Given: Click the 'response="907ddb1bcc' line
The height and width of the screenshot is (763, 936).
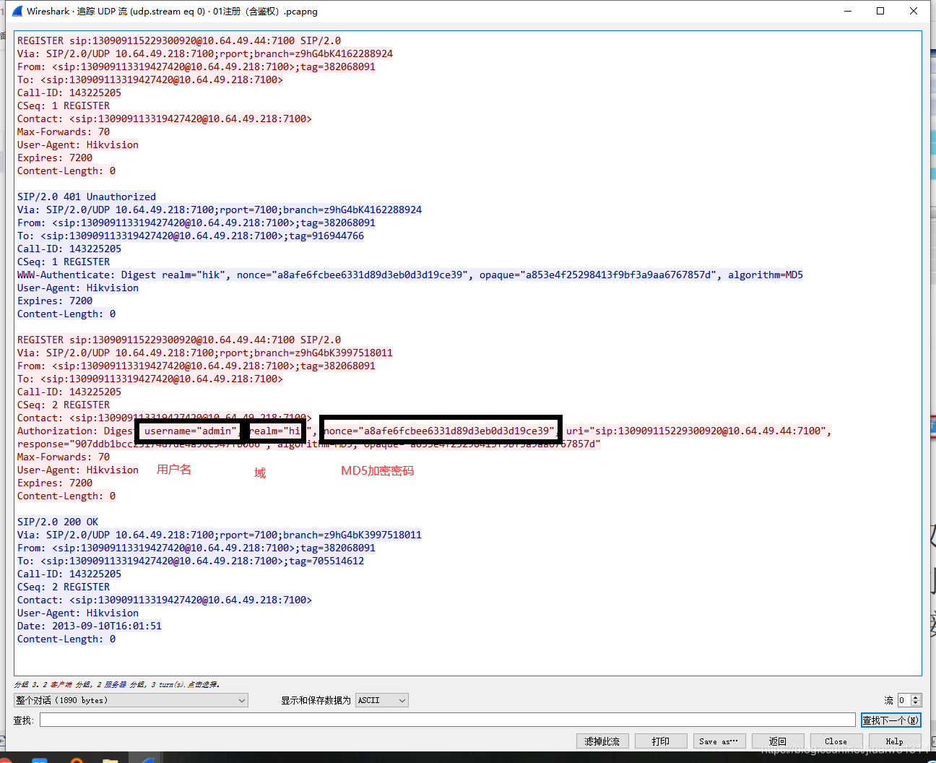Looking at the screenshot, I should (x=309, y=444).
